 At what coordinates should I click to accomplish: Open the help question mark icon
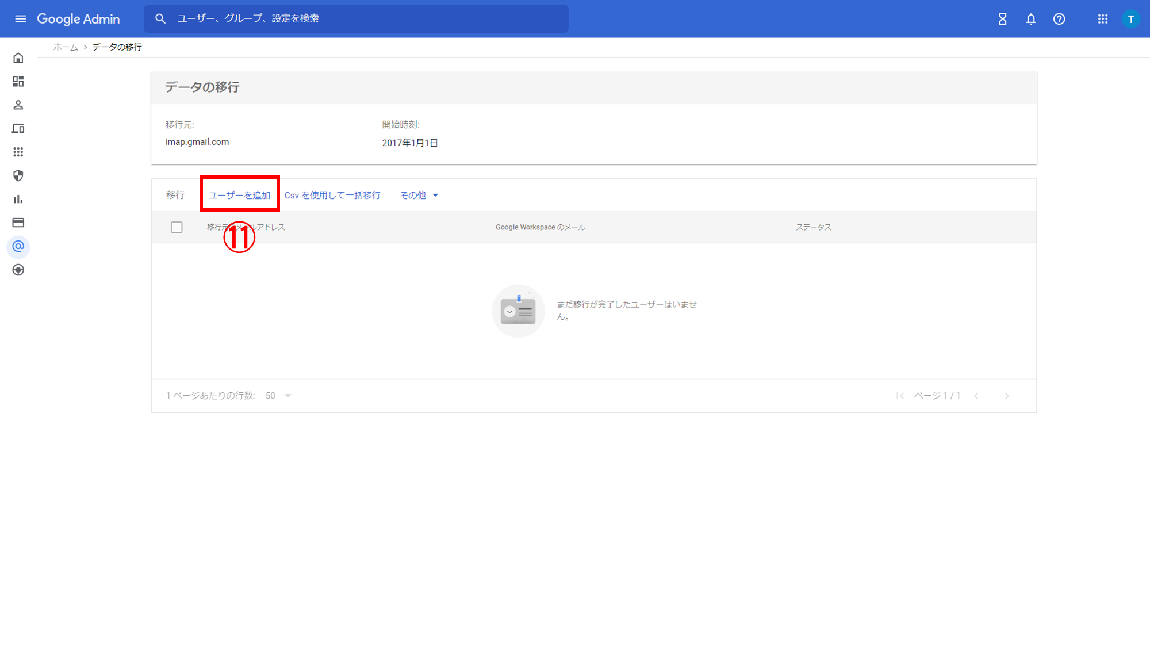pyautogui.click(x=1059, y=19)
